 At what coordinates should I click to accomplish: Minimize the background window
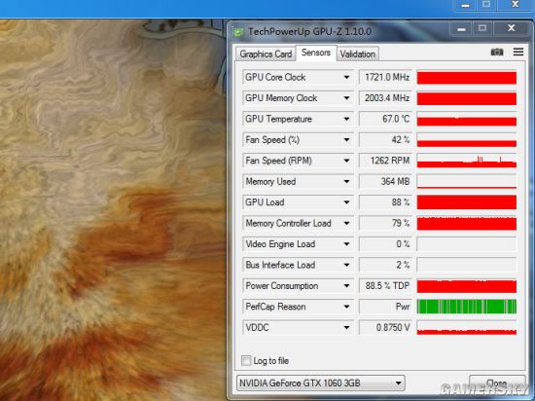click(x=466, y=5)
